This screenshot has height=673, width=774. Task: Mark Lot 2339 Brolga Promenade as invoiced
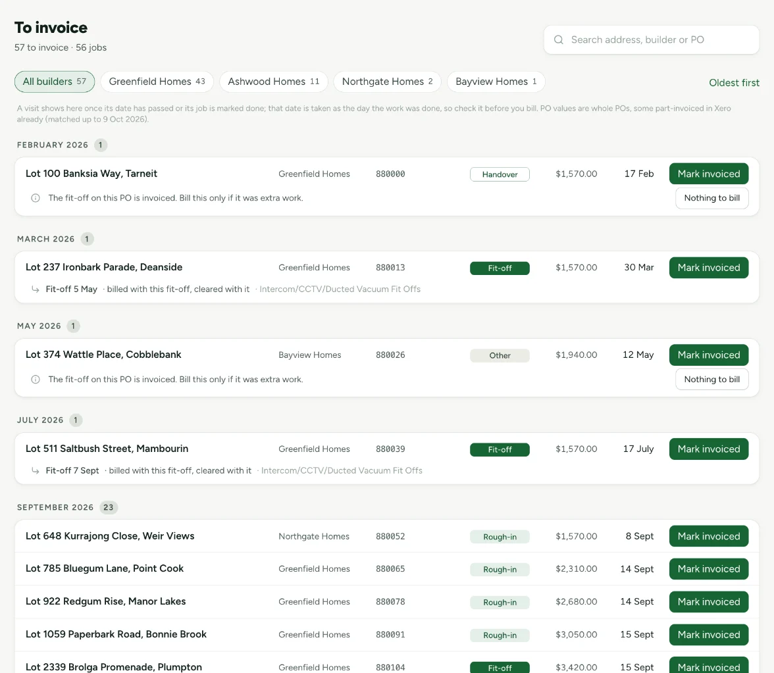coord(709,665)
